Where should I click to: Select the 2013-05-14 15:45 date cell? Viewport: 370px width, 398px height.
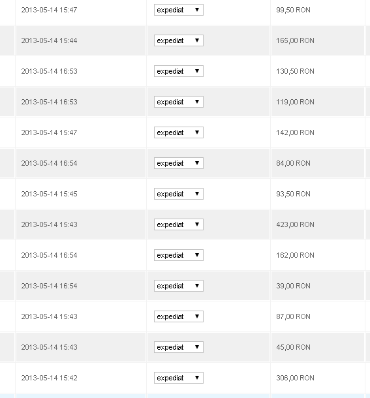[x=81, y=194]
